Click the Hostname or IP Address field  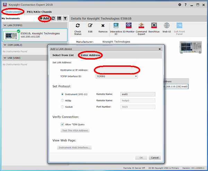[116, 70]
